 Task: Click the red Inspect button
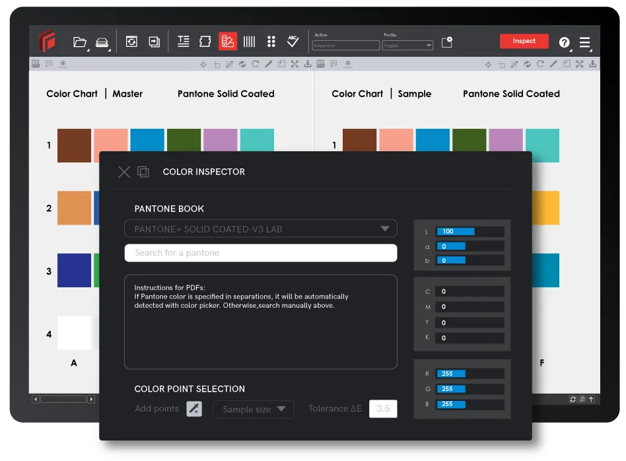pyautogui.click(x=524, y=41)
